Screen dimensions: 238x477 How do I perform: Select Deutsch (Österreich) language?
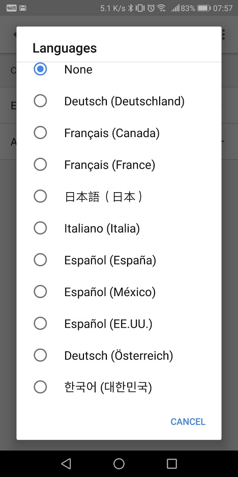pos(118,355)
